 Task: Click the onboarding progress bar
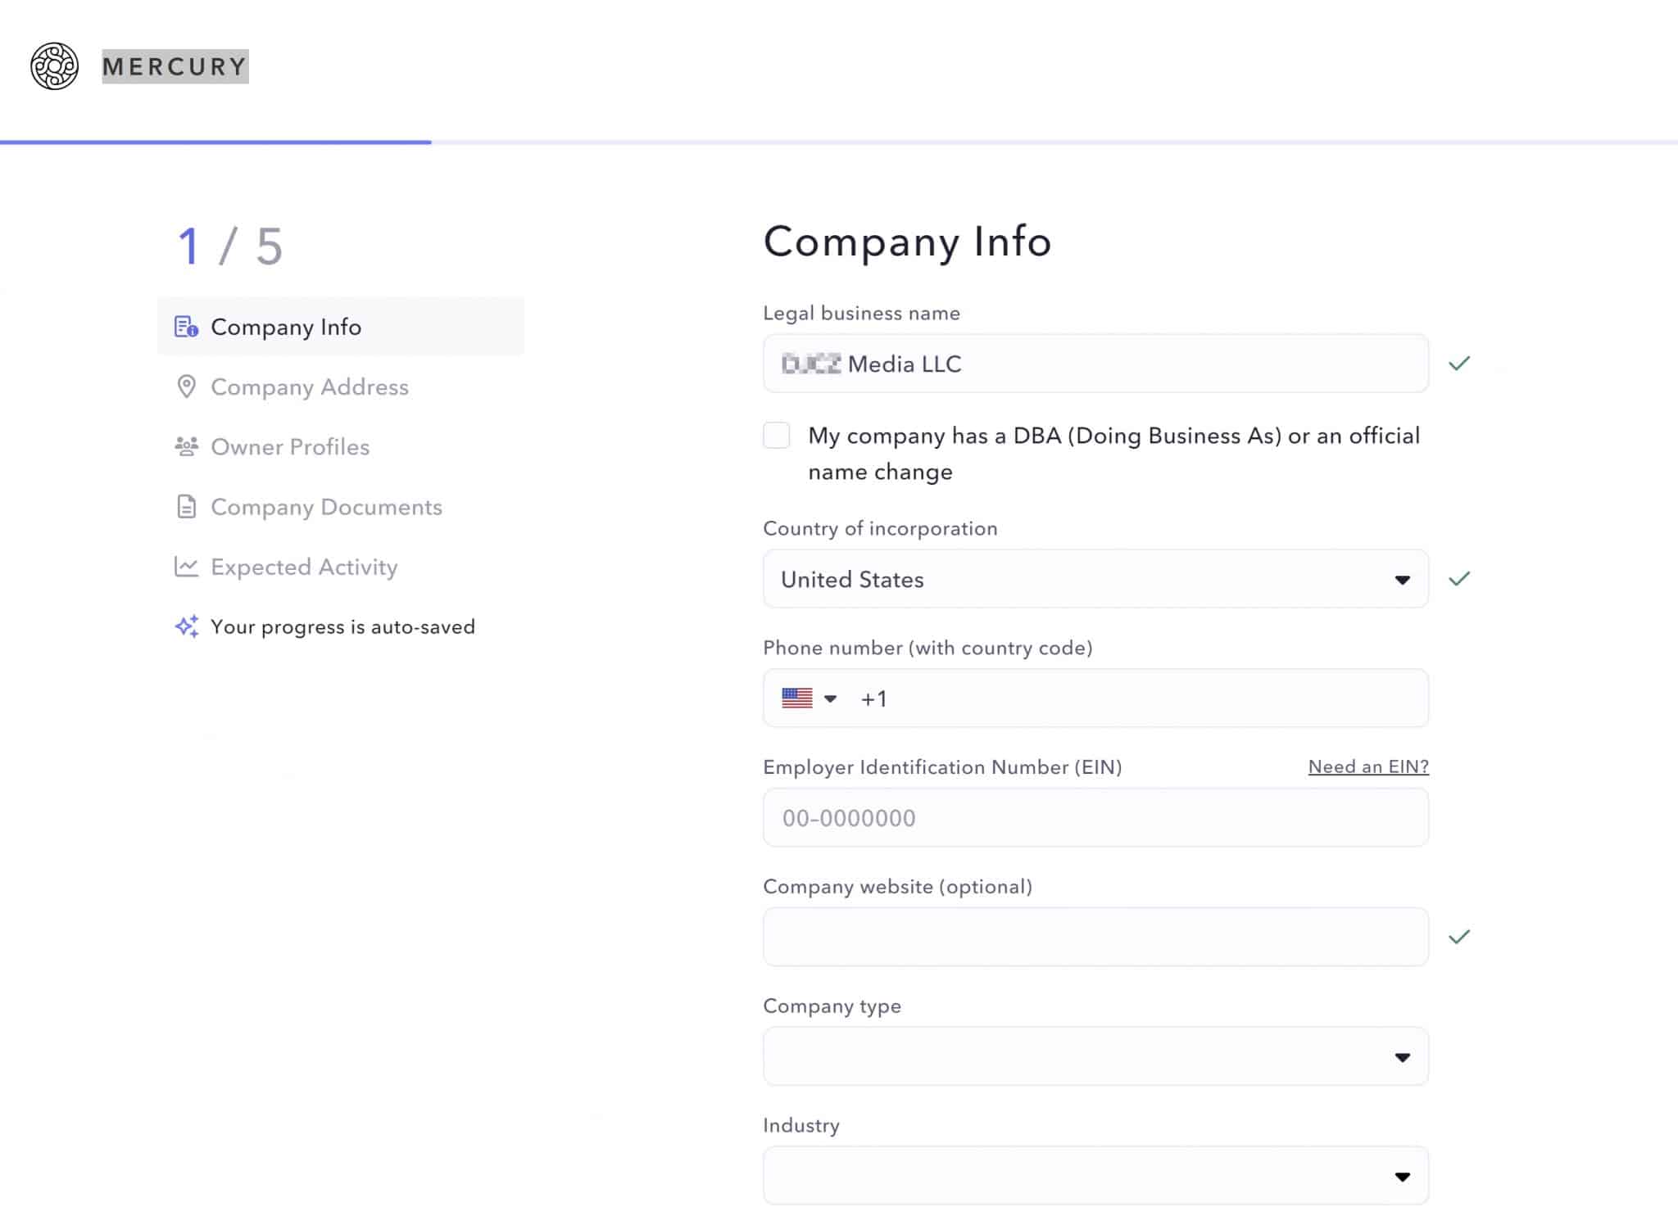839,142
